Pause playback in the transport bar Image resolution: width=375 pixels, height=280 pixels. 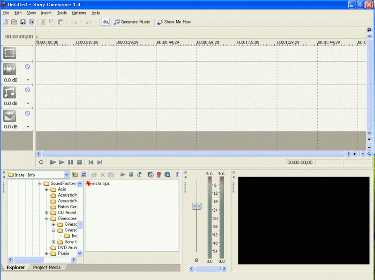(x=70, y=162)
